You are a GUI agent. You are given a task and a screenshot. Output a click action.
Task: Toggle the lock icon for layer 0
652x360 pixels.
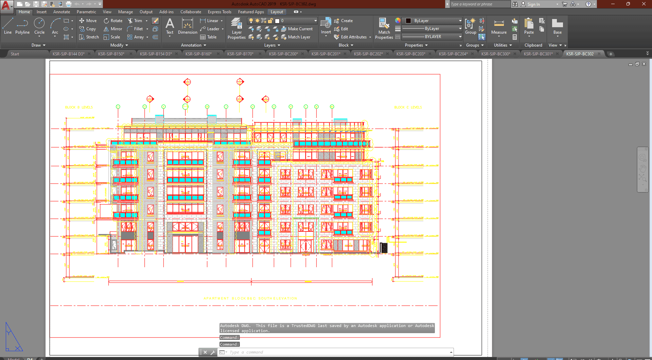(270, 21)
